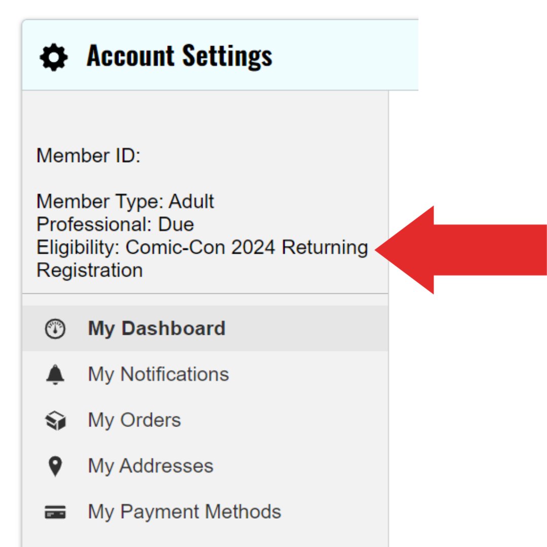Viewport: 547px width, 547px height.
Task: Click the addresses map pin icon
Action: (x=55, y=466)
